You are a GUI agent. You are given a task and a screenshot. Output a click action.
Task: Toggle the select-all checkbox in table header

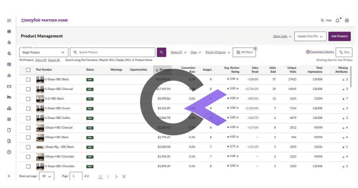pyautogui.click(x=28, y=70)
